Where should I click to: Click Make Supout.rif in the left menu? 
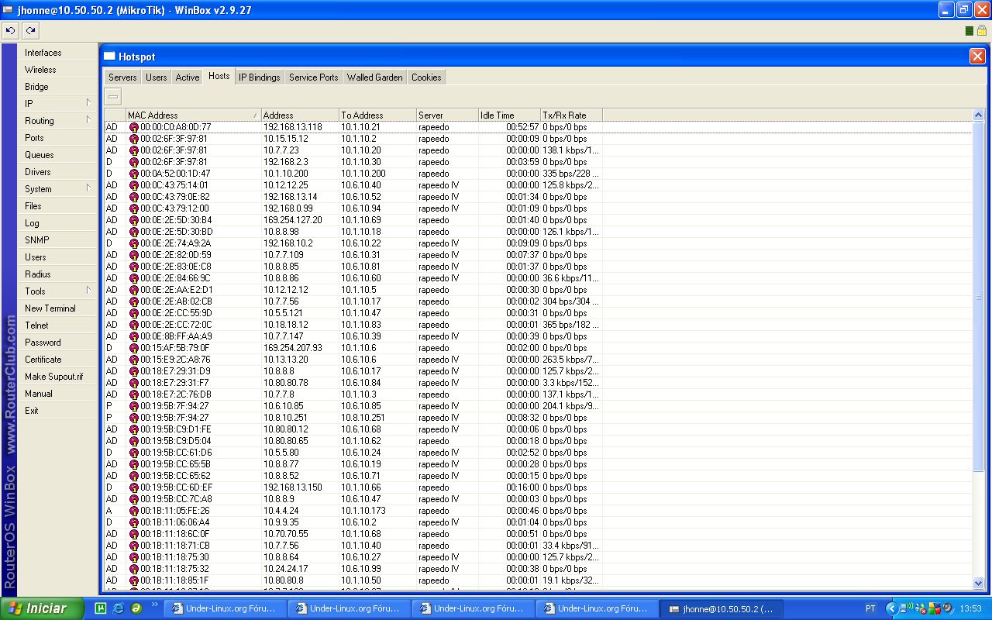pos(58,377)
